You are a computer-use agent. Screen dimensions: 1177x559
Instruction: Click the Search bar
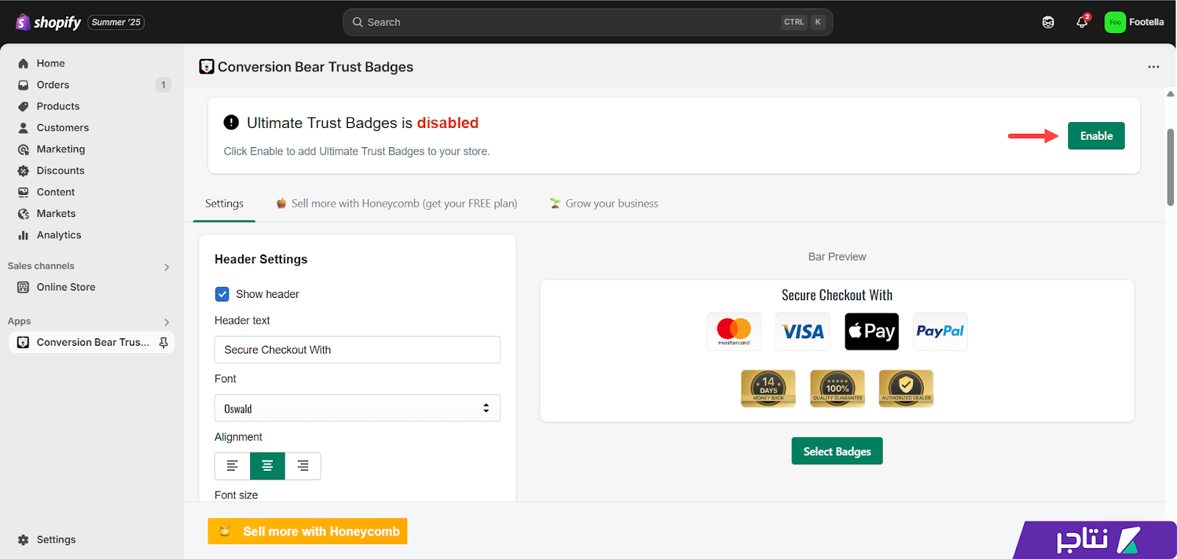tap(588, 22)
